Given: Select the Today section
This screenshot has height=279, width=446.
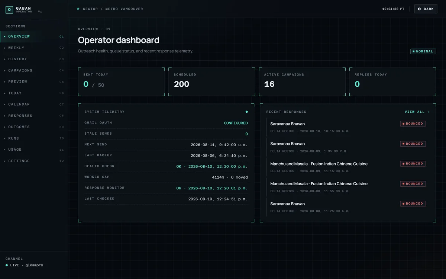Looking at the screenshot, I should point(34,93).
